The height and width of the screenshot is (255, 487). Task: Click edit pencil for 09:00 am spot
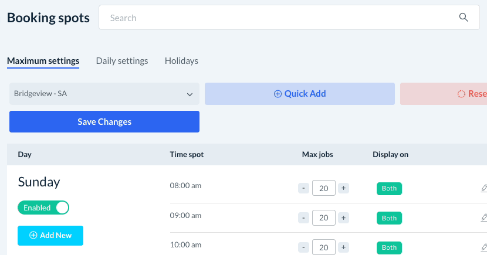point(483,217)
